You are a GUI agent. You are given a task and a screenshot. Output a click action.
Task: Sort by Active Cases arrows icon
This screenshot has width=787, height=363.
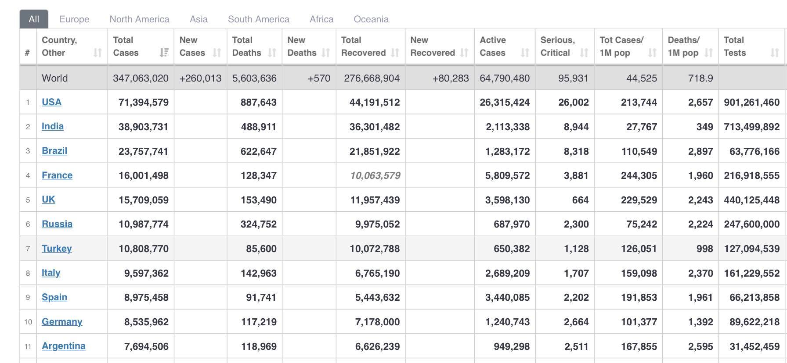click(x=525, y=53)
